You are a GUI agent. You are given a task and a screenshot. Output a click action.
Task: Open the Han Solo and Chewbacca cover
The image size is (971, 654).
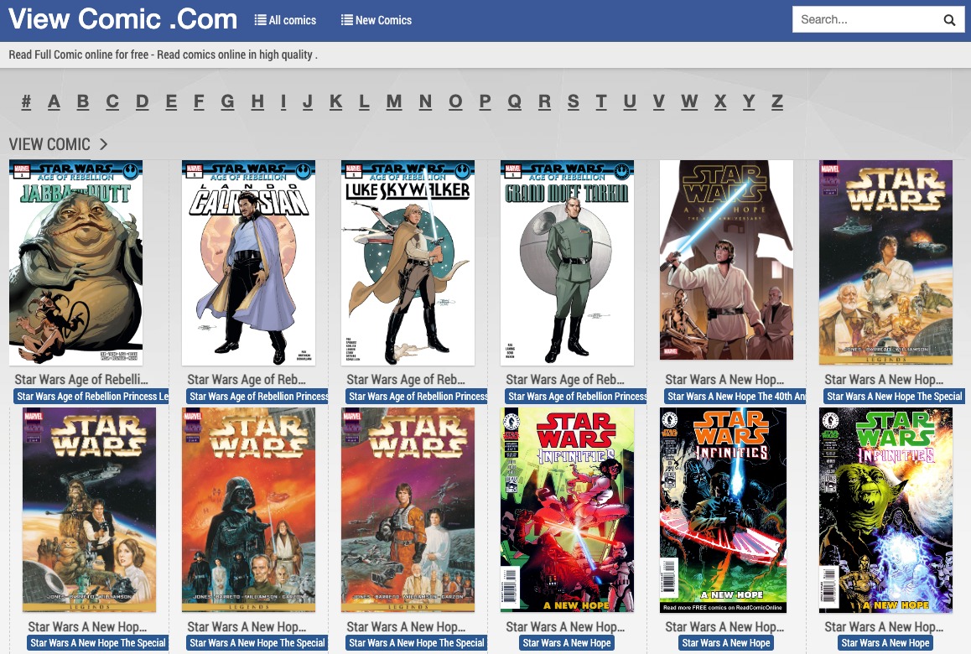(x=89, y=510)
